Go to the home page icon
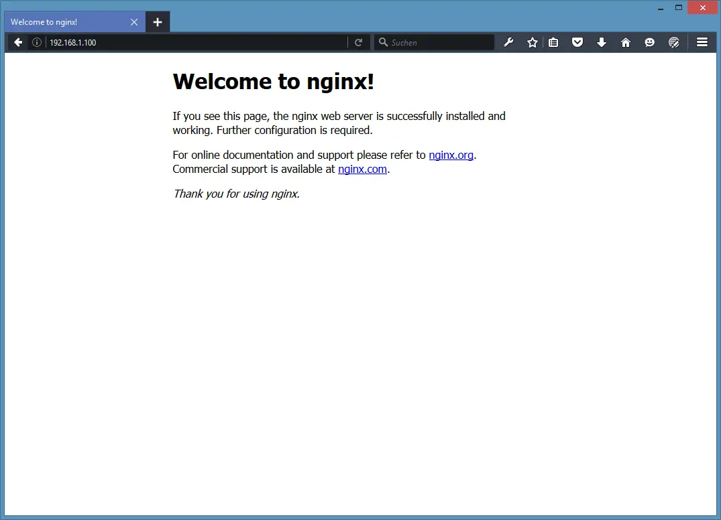This screenshot has height=520, width=721. (x=626, y=42)
